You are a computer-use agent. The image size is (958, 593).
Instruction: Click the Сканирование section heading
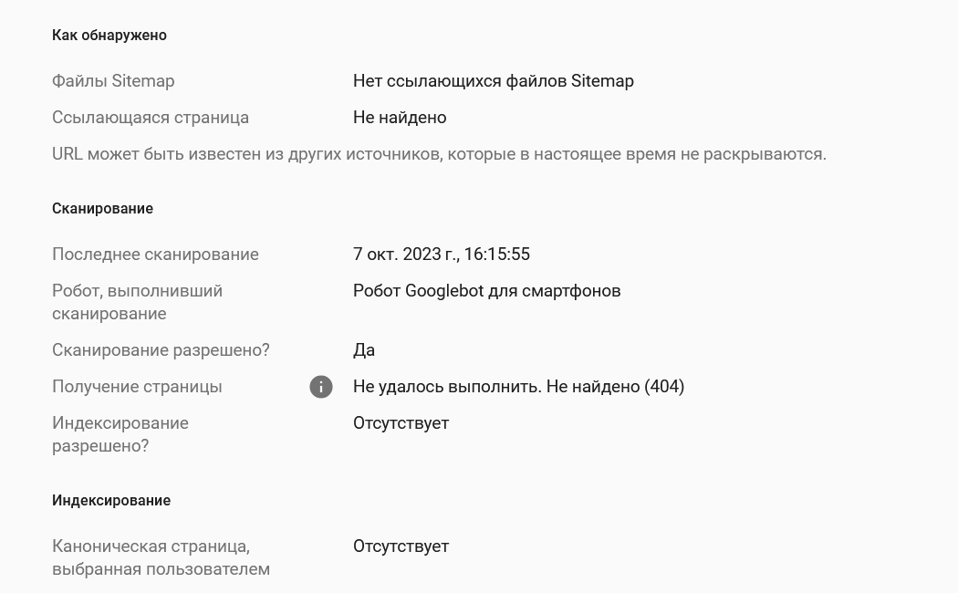(x=102, y=209)
